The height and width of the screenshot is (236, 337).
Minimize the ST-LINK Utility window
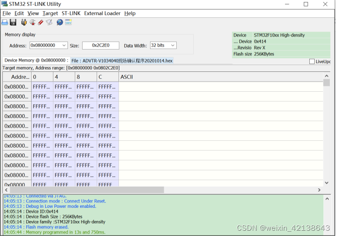(x=287, y=4)
